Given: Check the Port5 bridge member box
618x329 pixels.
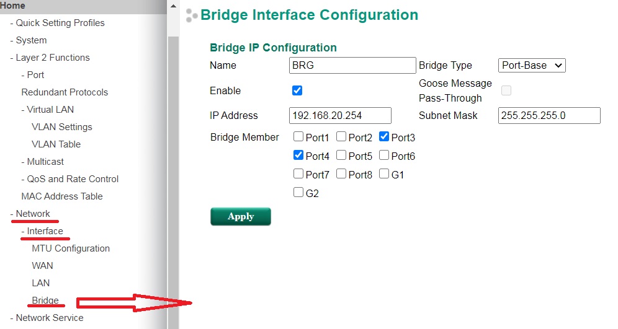Looking at the screenshot, I should tap(341, 155).
